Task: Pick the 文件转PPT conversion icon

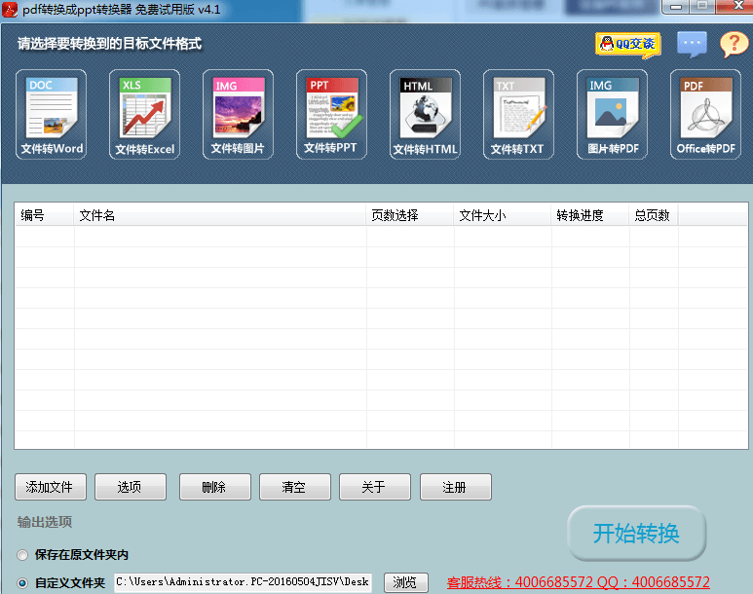Action: 331,114
